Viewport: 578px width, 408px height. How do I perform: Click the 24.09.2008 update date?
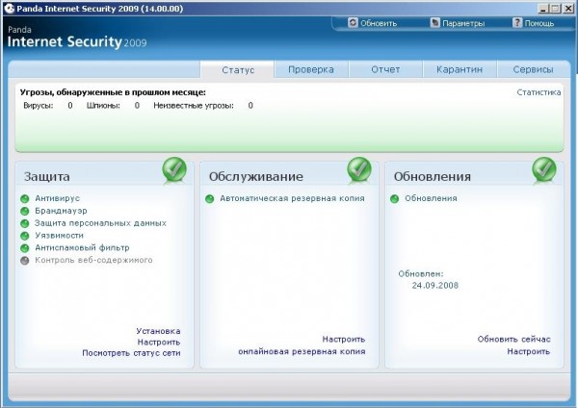(x=435, y=286)
